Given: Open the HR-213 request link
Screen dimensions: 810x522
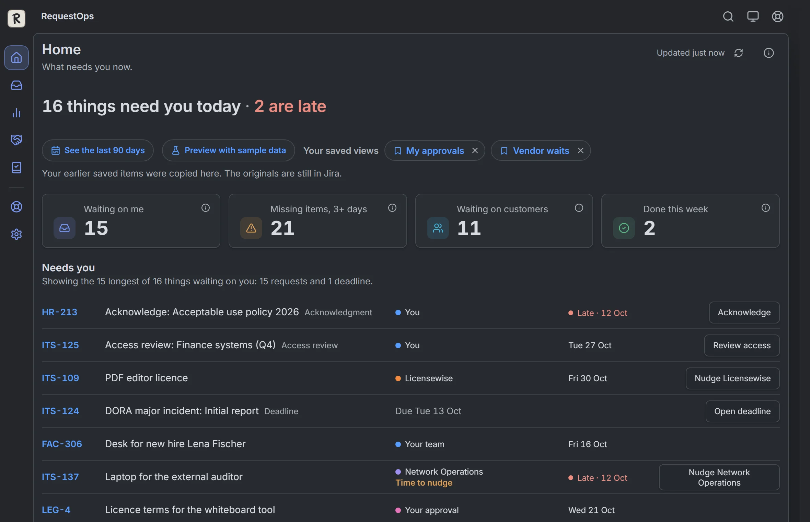Looking at the screenshot, I should pyautogui.click(x=59, y=312).
